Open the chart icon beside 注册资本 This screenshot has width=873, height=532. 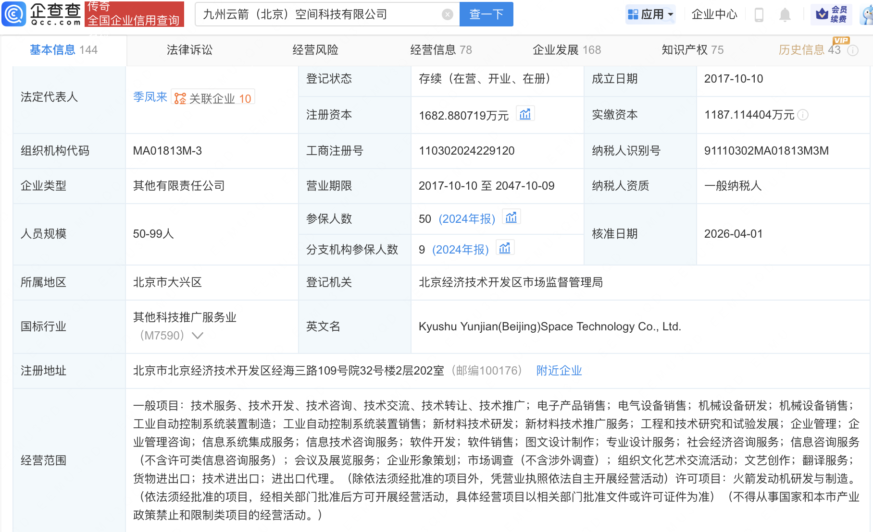[x=525, y=113]
